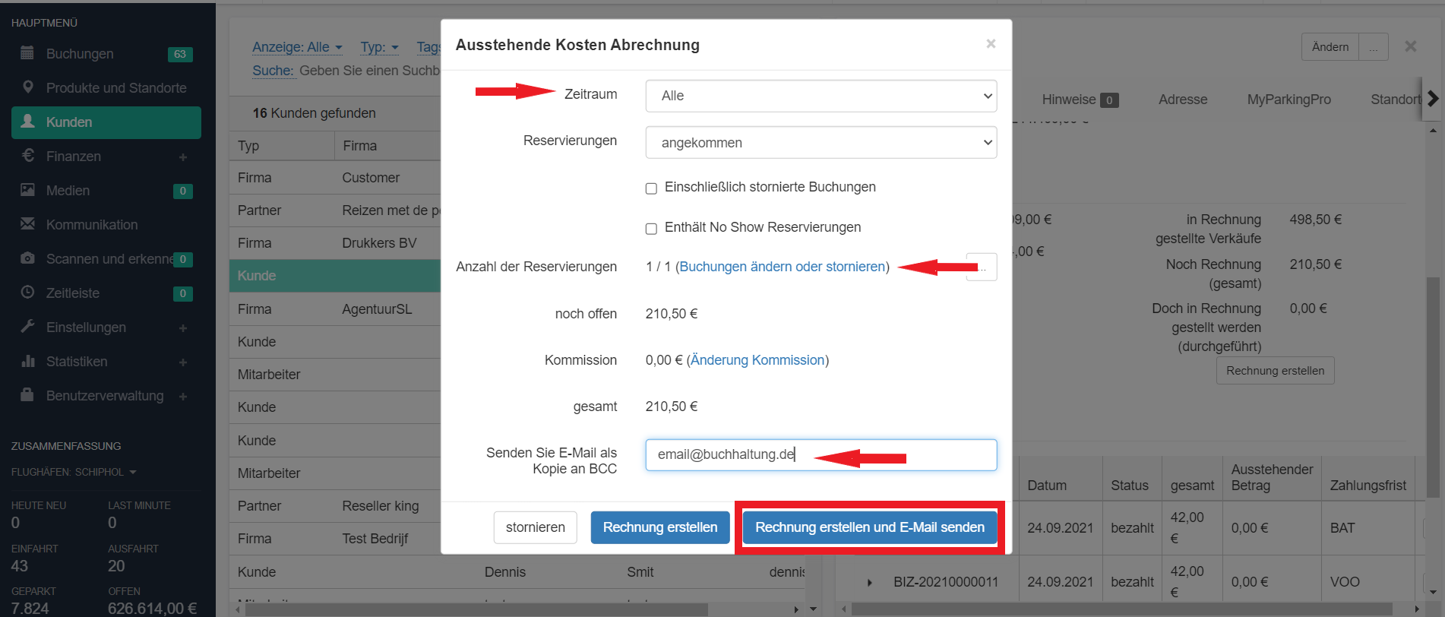Viewport: 1445px width, 617px height.
Task: Sort by the Ausstehender Betrag column header
Action: [1272, 477]
